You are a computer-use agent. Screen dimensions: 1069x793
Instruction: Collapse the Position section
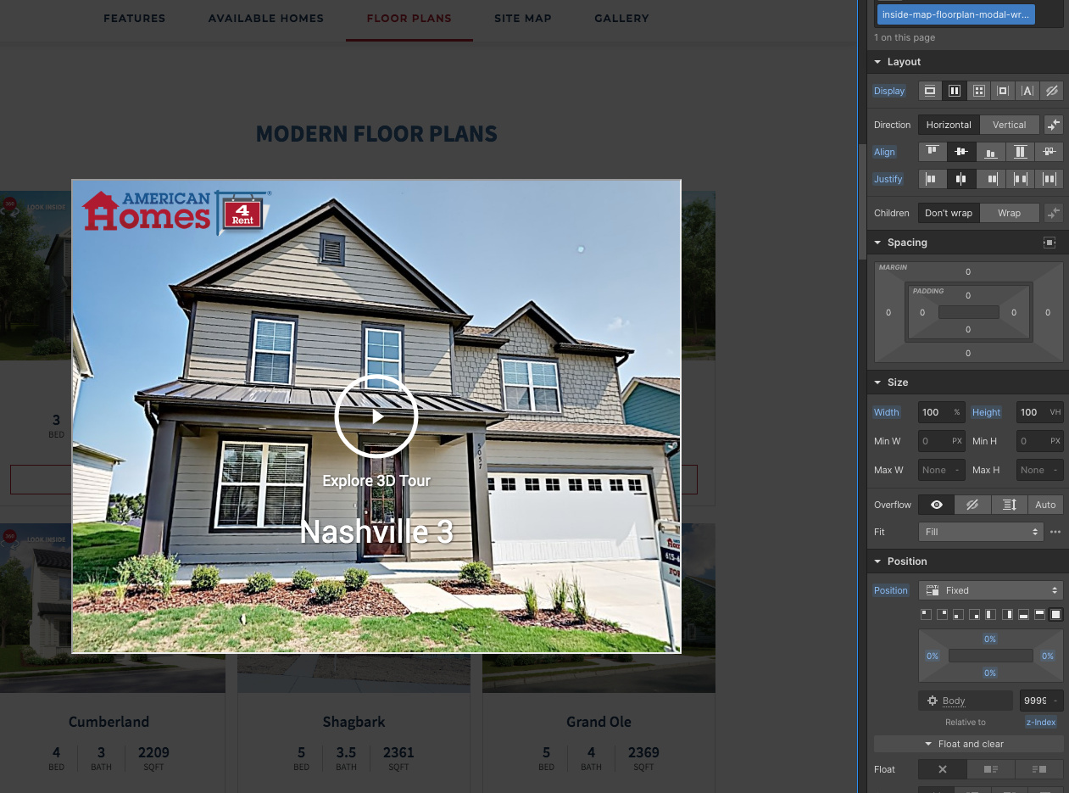pyautogui.click(x=878, y=561)
